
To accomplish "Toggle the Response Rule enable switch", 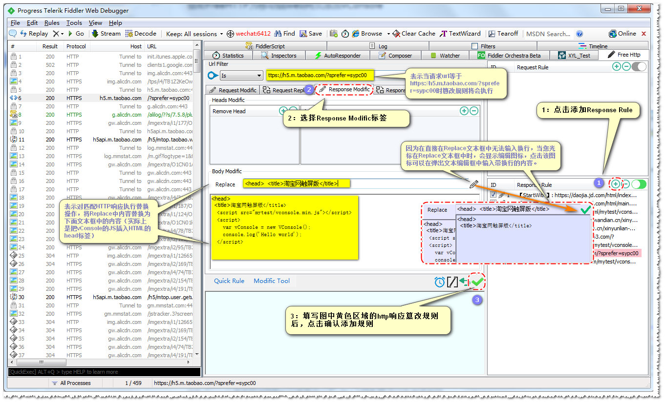I will (639, 184).
